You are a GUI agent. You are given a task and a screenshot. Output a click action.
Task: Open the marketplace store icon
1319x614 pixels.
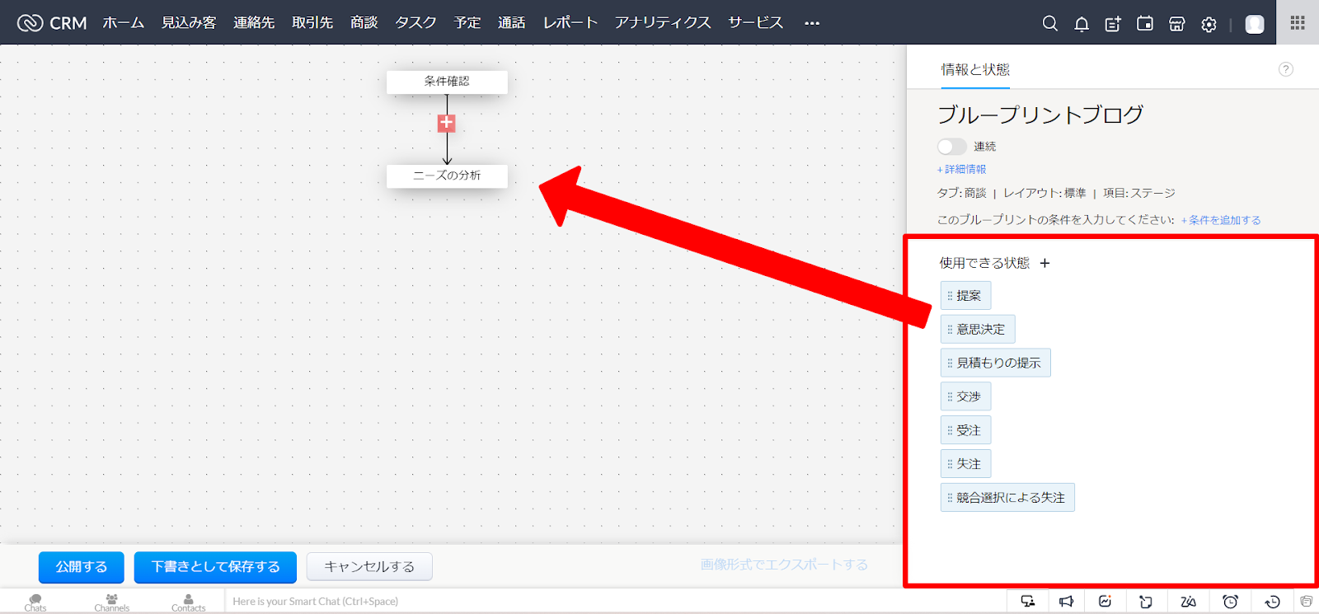click(1177, 24)
